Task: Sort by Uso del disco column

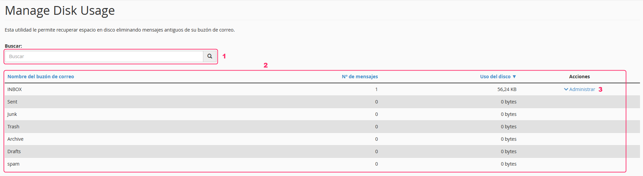Action: point(495,77)
